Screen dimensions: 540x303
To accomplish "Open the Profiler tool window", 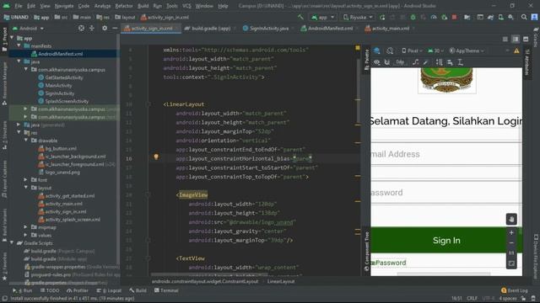I will click(x=78, y=290).
